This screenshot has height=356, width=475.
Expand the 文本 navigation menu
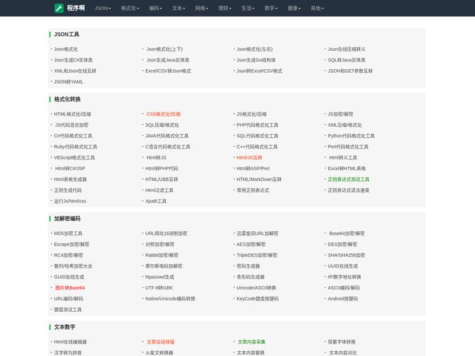[178, 9]
